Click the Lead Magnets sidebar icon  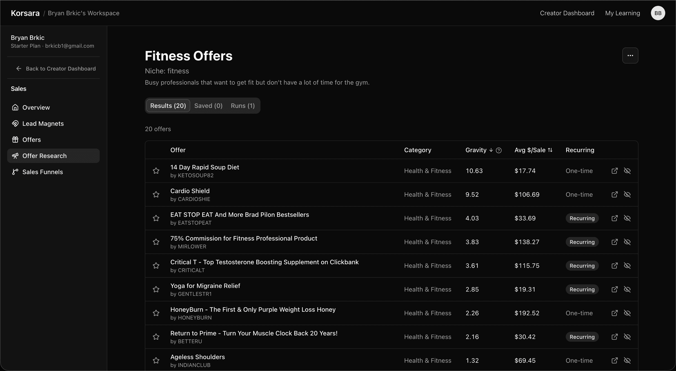coord(15,123)
